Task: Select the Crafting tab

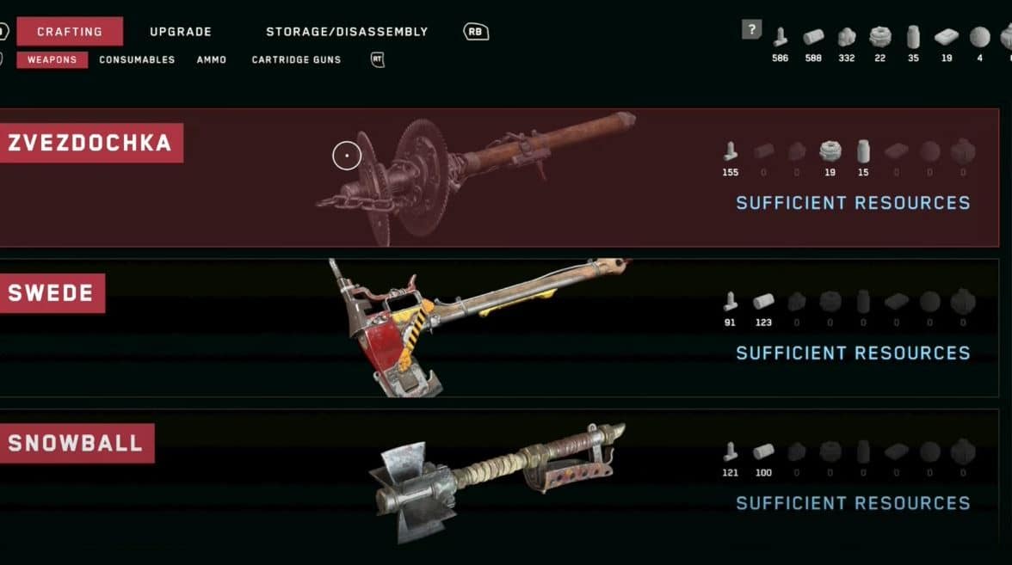Action: [70, 32]
